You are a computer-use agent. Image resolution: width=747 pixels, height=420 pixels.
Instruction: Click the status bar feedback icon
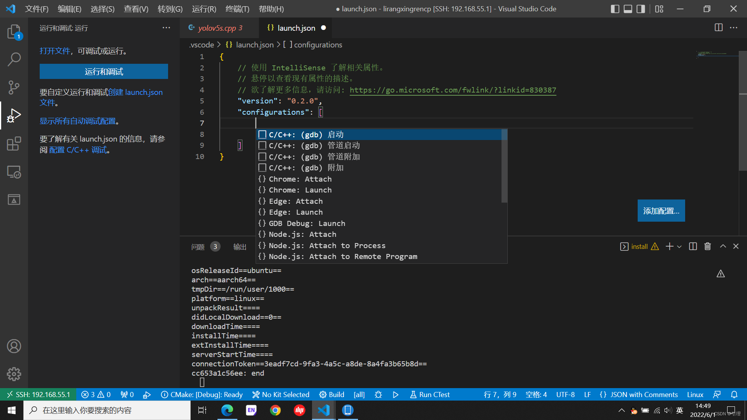[717, 395]
